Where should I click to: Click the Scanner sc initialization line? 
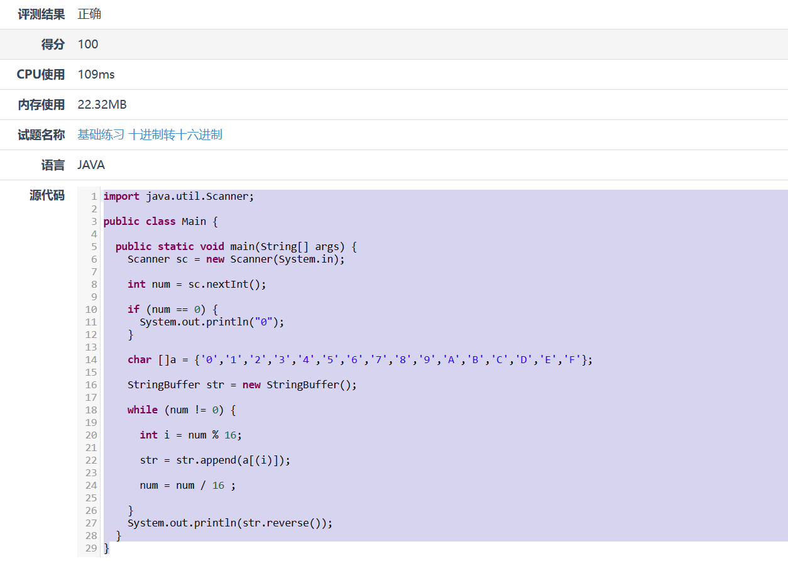point(236,259)
